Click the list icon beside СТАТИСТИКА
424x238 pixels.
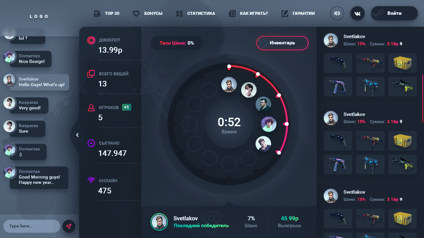coord(179,13)
